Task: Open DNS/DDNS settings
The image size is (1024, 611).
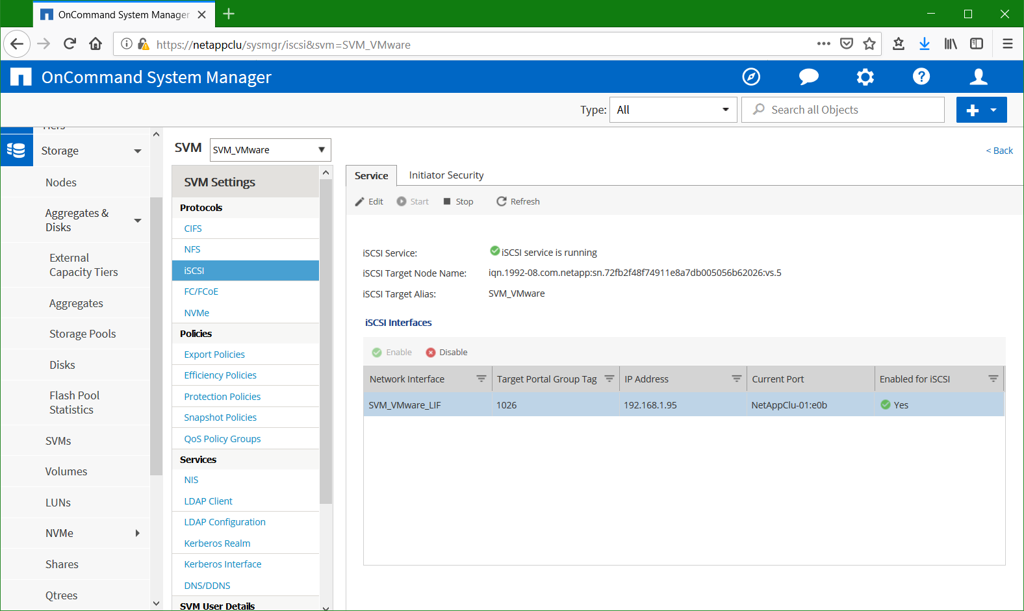Action: click(x=207, y=586)
